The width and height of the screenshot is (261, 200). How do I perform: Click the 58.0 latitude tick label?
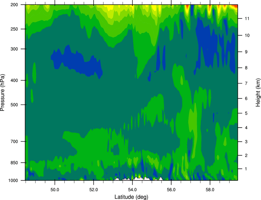(x=210, y=190)
